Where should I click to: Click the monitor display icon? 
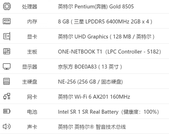(7, 66)
